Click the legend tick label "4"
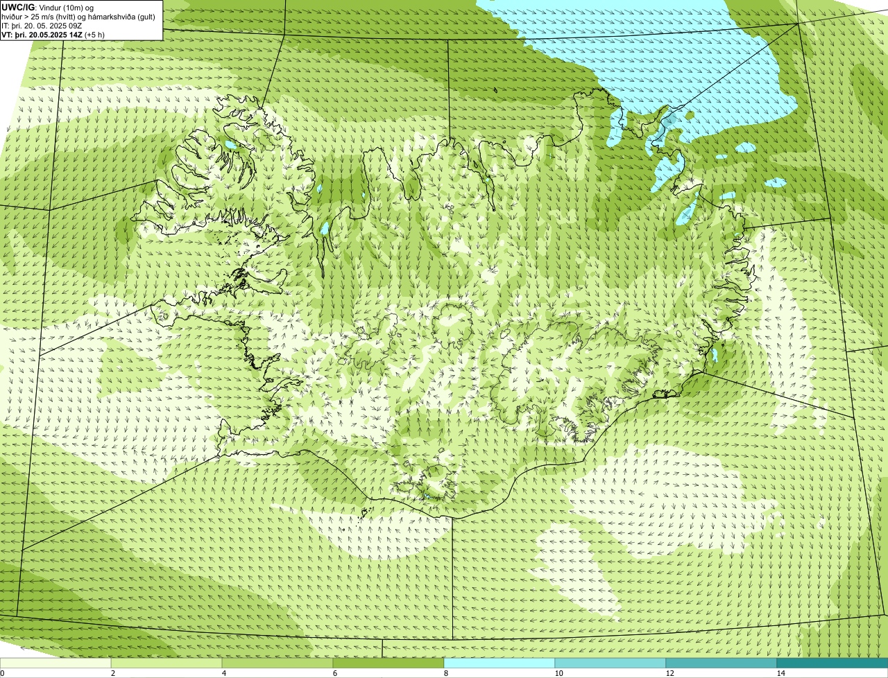Image resolution: width=888 pixels, height=678 pixels. tap(223, 673)
